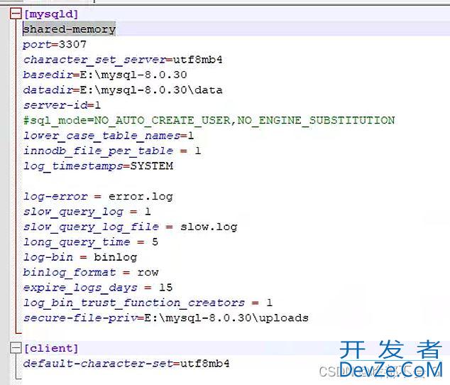Collapse the [client] section fold marker
Screen dimensions: 450x385
16,348
